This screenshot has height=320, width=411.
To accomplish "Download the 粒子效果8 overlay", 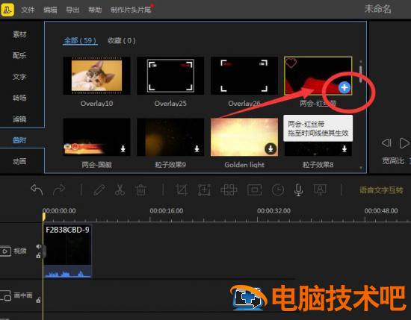I will (344, 149).
